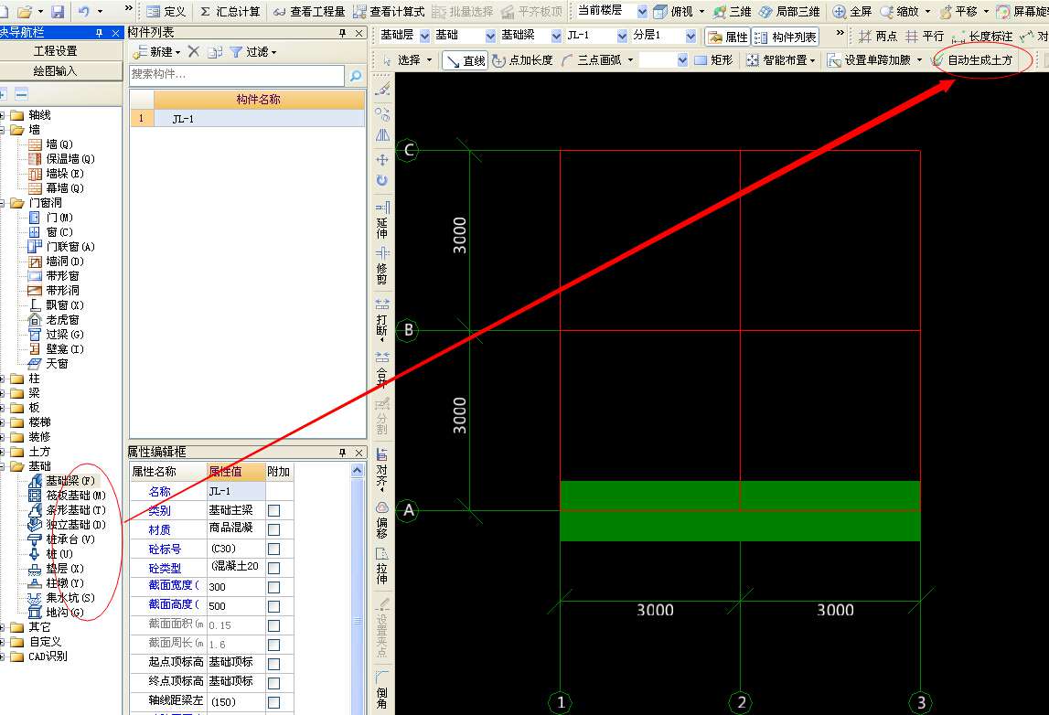Toggle 全屏 full screen view
This screenshot has height=715, width=1049.
pos(852,11)
